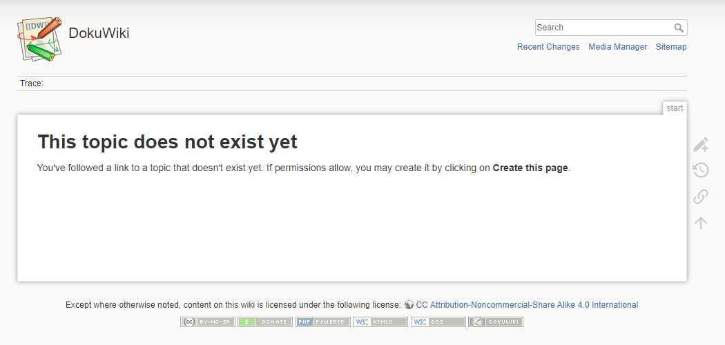
Task: Click the DokuWiki footer badge
Action: pyautogui.click(x=495, y=322)
